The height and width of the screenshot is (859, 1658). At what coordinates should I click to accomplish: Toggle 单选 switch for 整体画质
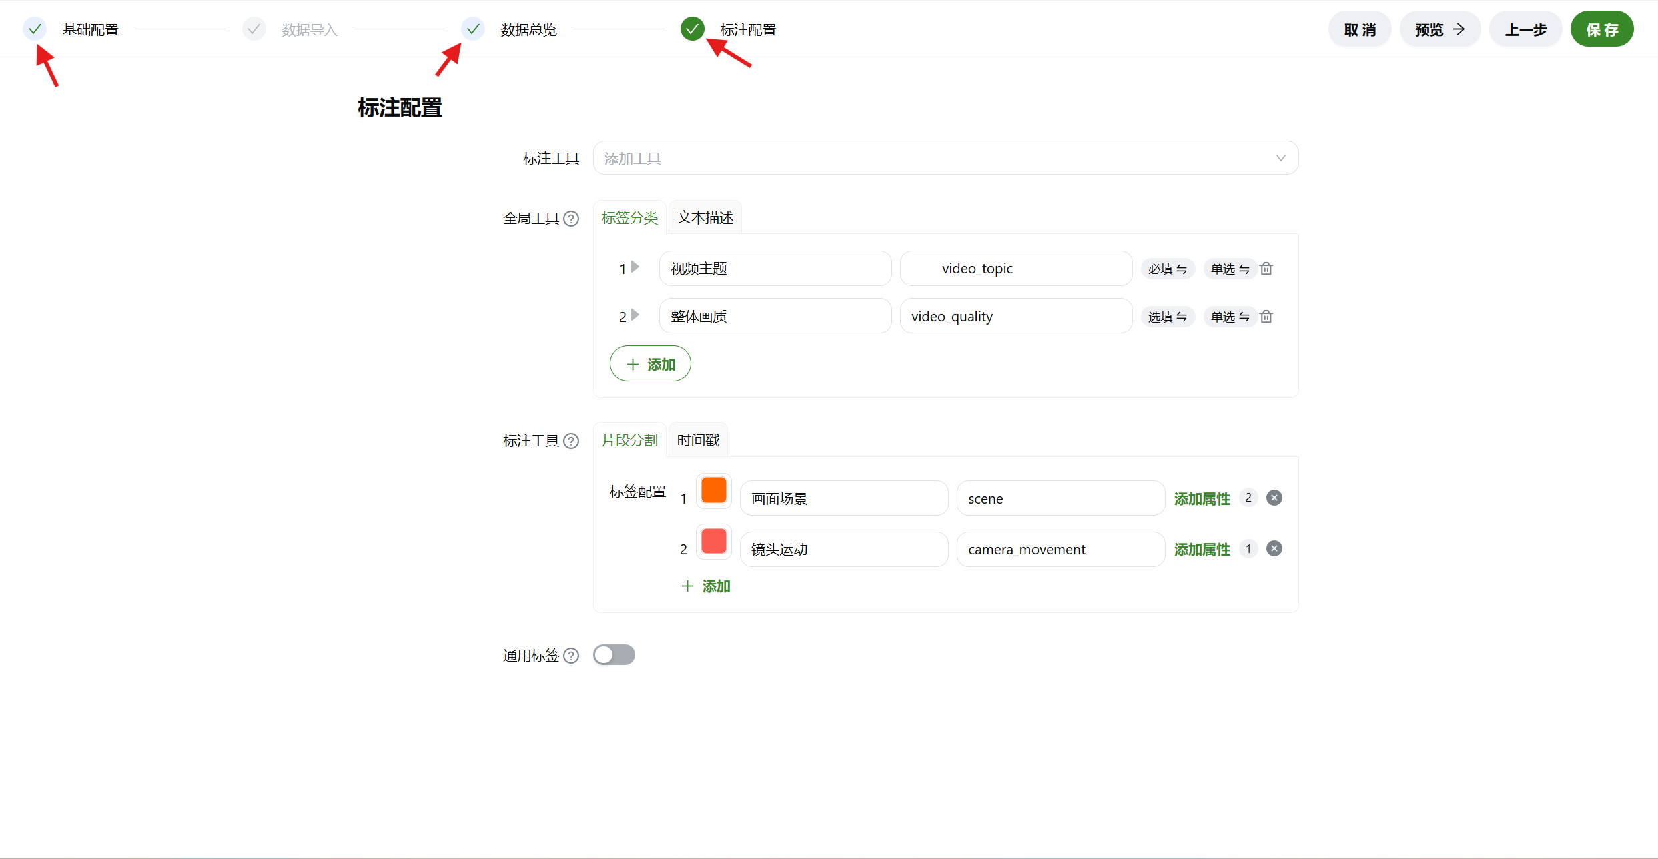point(1230,317)
